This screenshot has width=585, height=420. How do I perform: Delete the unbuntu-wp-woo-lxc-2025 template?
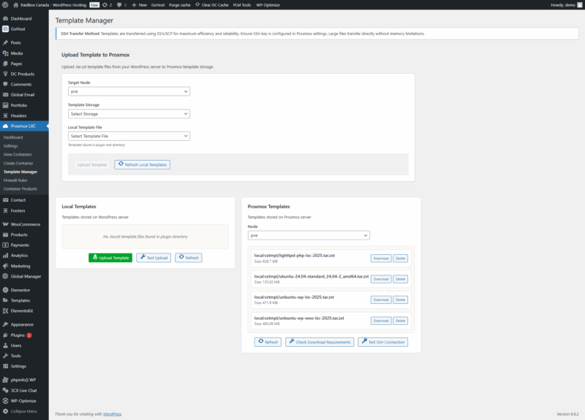click(400, 321)
